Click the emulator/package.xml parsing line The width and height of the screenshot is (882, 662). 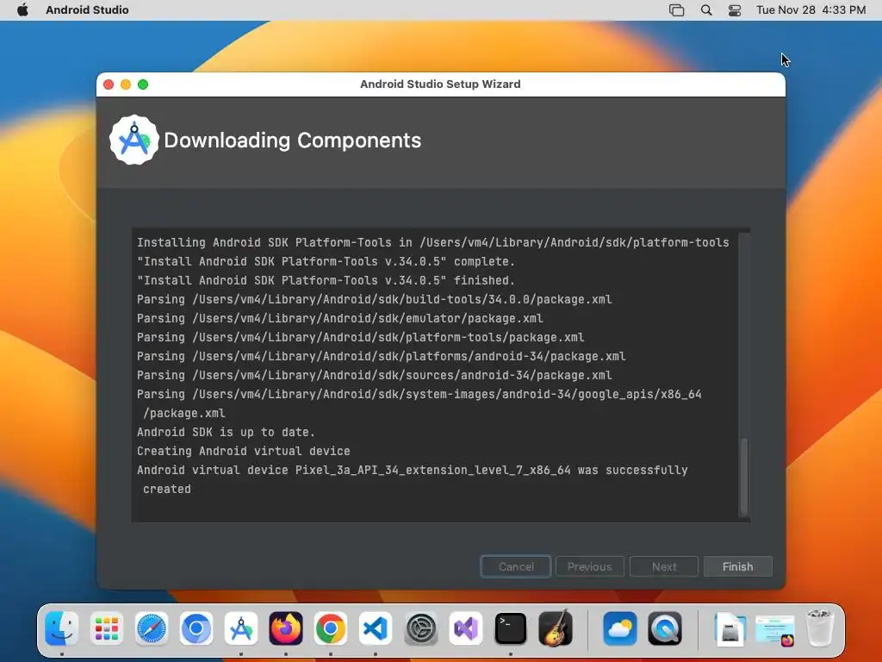click(339, 319)
